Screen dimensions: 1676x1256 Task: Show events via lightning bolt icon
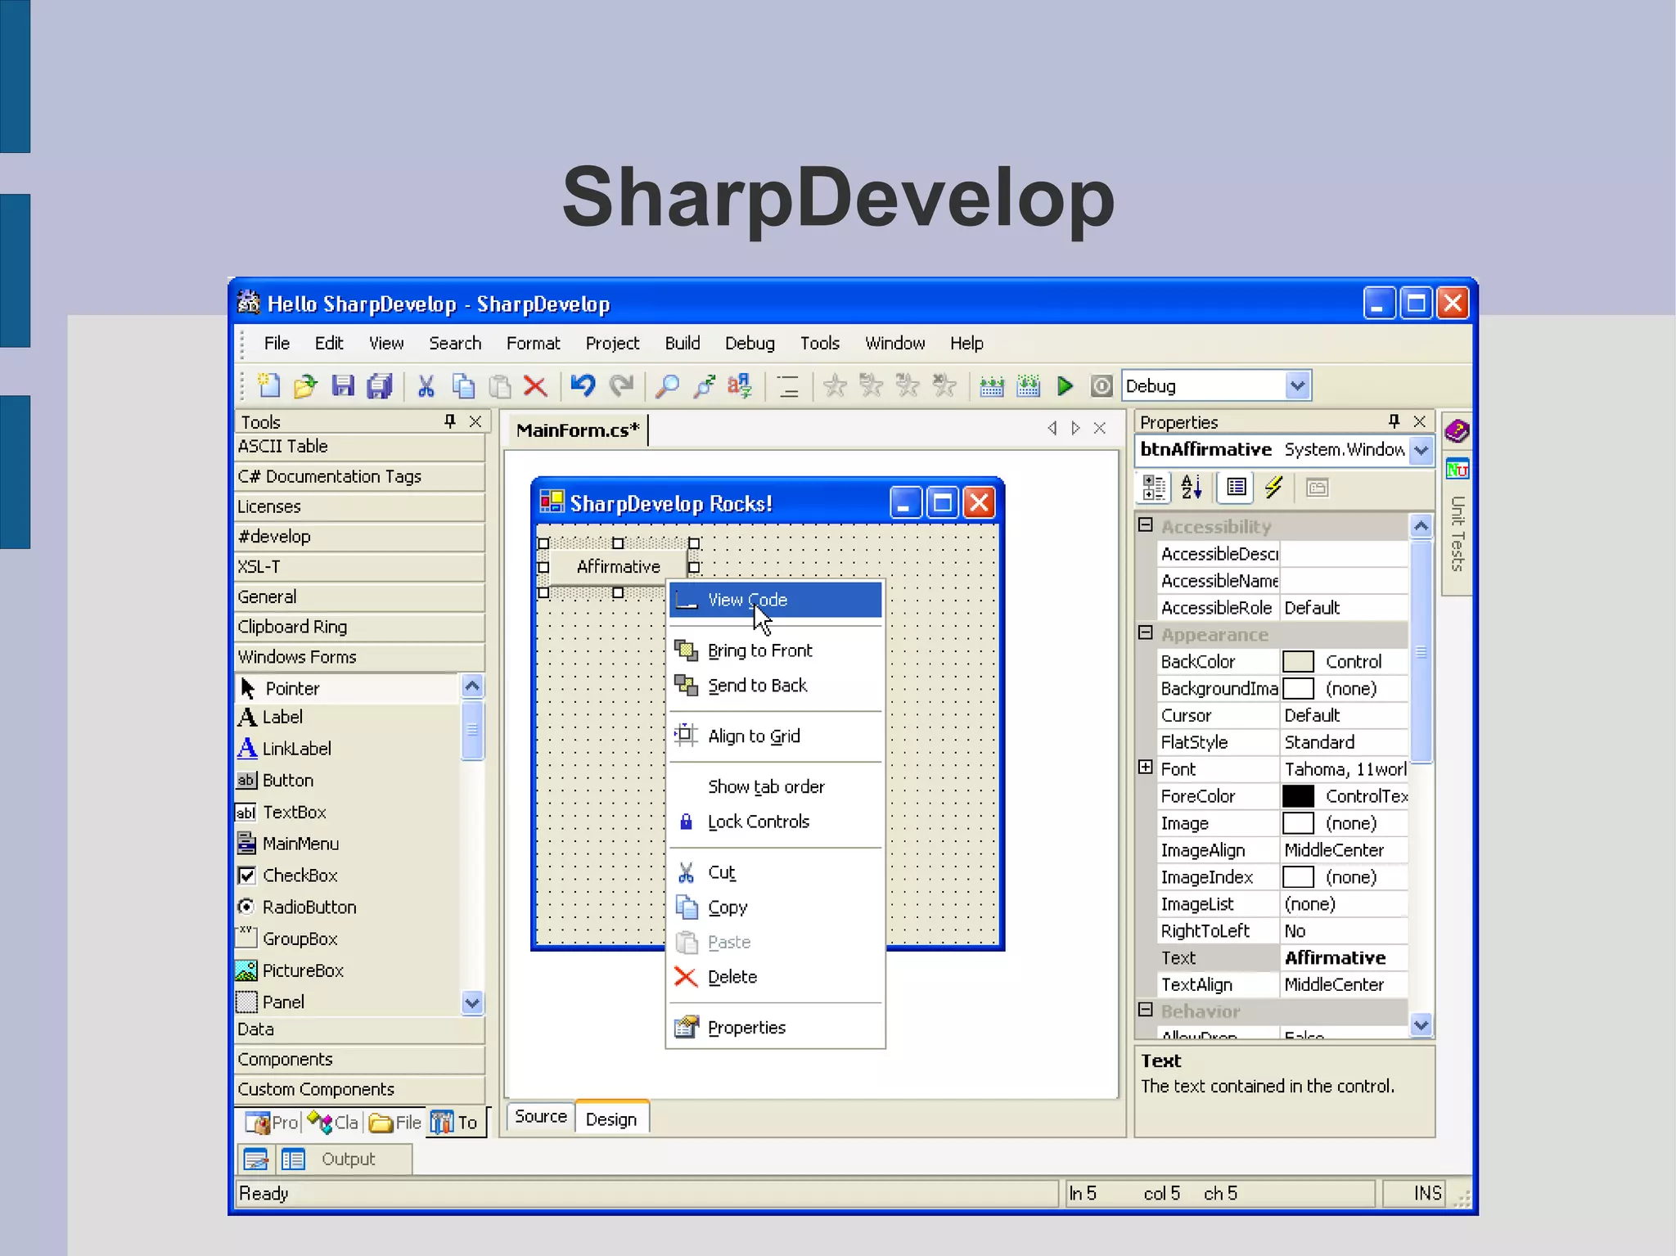pyautogui.click(x=1273, y=488)
